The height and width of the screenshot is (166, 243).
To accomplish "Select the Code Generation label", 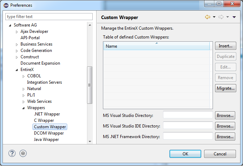I will coord(36,51).
